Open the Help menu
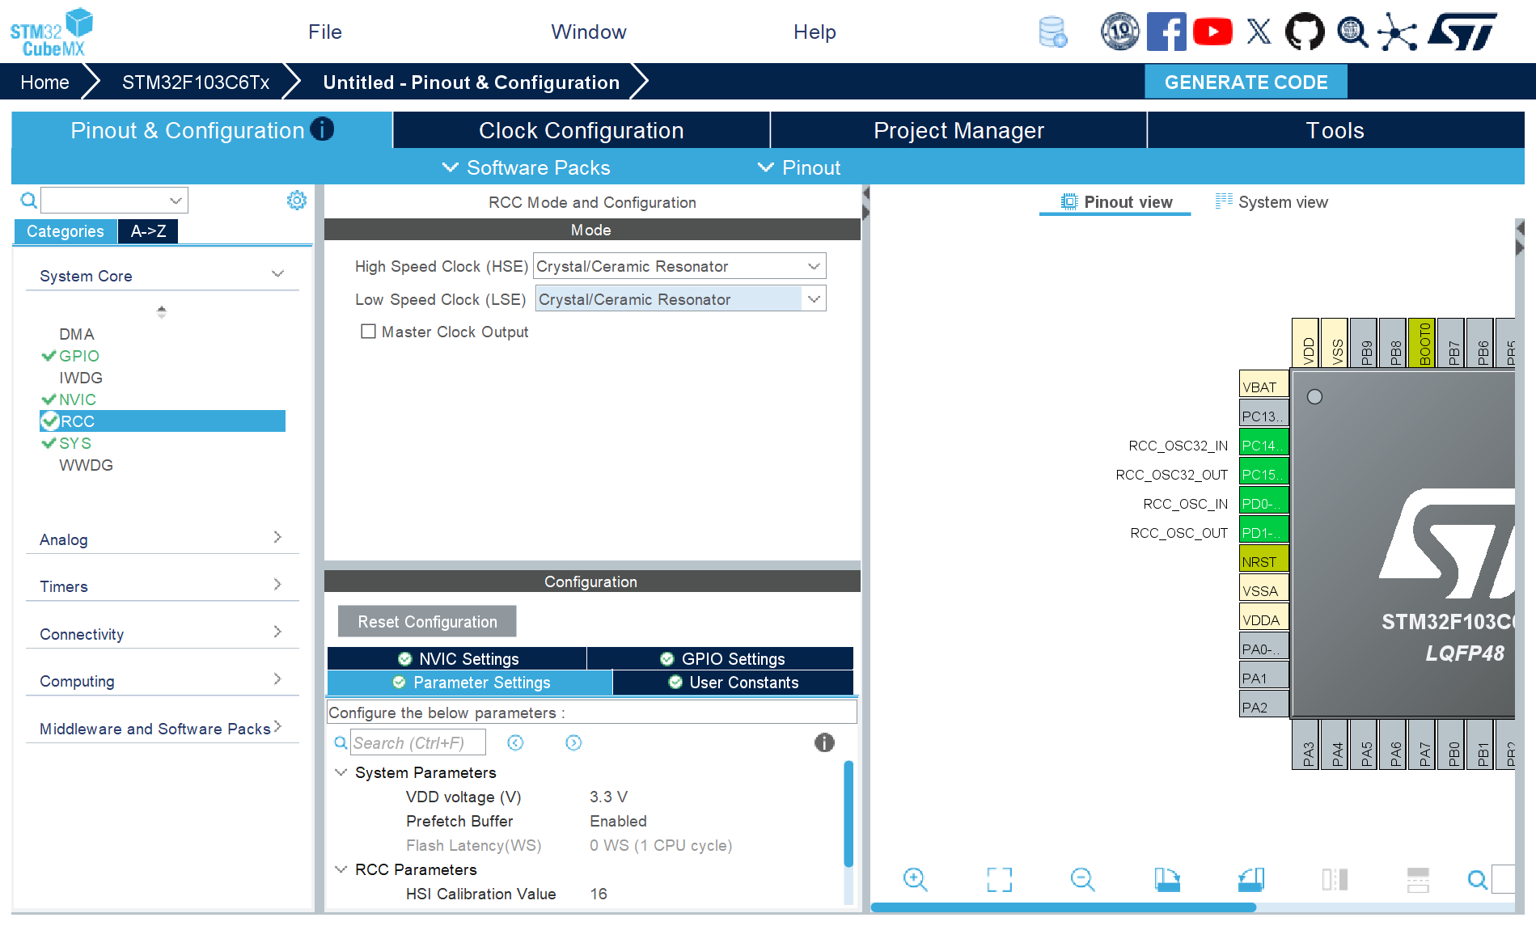 (x=815, y=32)
